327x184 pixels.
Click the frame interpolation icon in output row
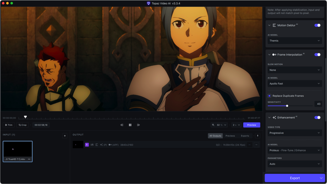coord(110,145)
